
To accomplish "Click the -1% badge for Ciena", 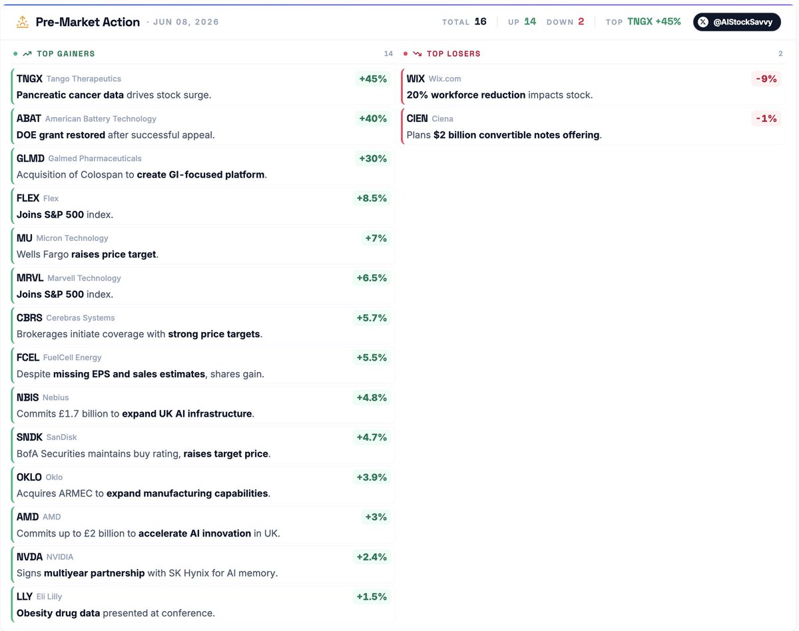I will [x=766, y=118].
